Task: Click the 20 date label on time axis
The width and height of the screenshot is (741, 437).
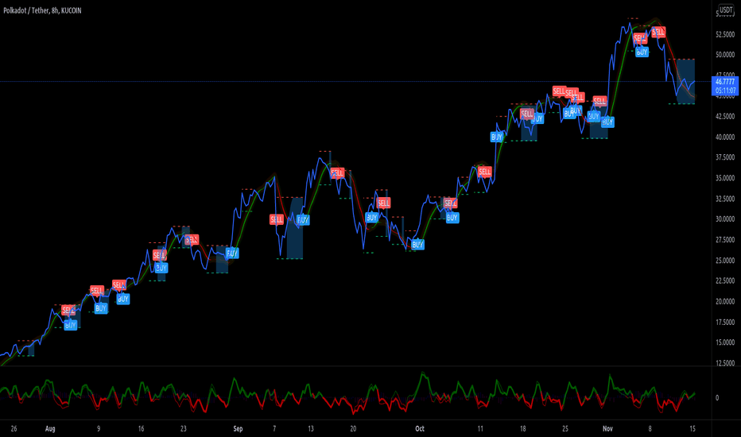Action: (353, 429)
